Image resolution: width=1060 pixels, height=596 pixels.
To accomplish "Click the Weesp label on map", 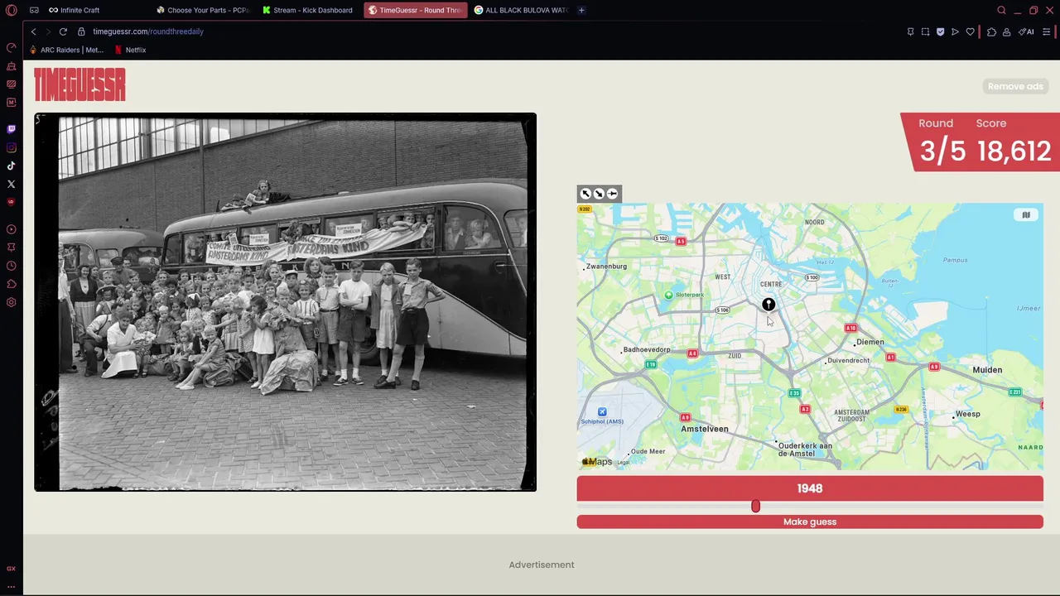I will pos(967,414).
